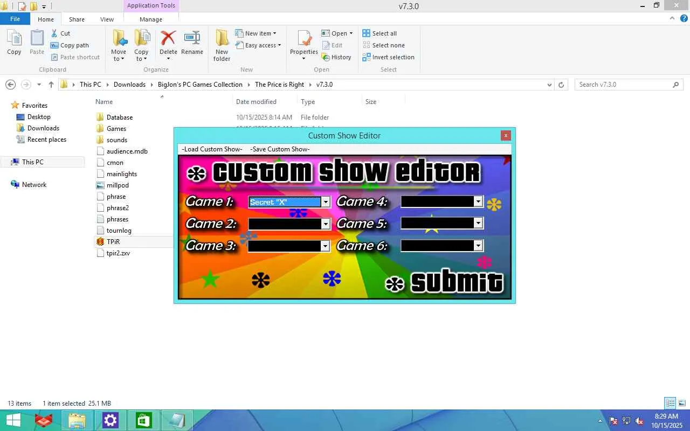
Task: Create a New folder
Action: [x=222, y=46]
